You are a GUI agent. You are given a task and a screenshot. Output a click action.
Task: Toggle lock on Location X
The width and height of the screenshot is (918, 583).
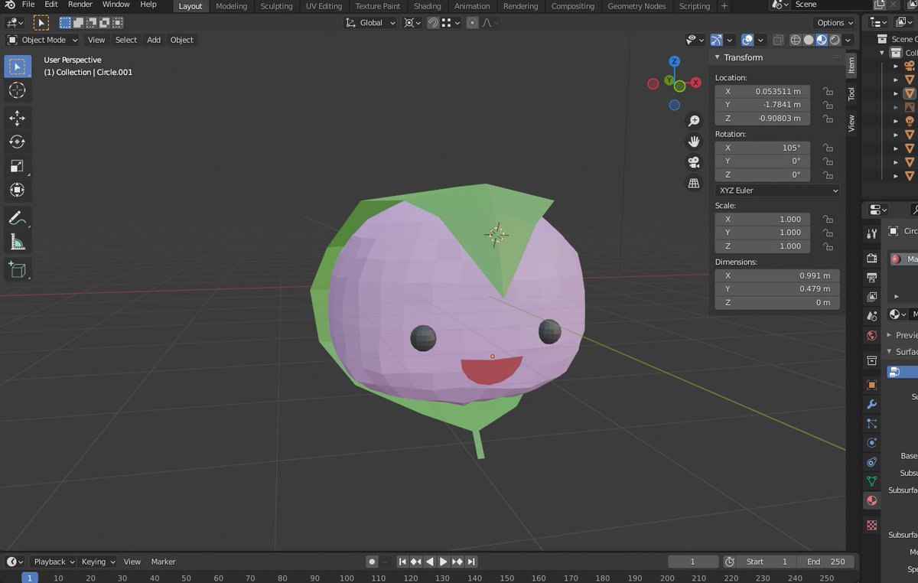[828, 91]
